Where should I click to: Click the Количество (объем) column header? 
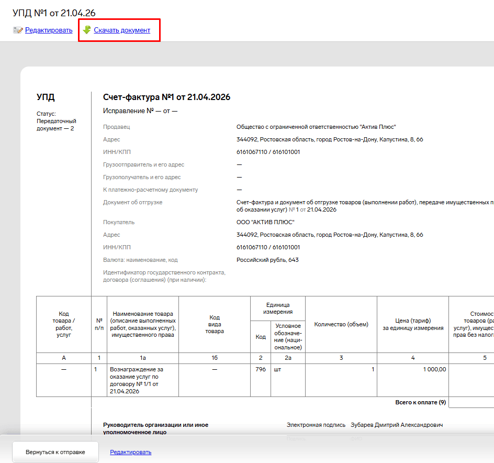[x=341, y=324]
